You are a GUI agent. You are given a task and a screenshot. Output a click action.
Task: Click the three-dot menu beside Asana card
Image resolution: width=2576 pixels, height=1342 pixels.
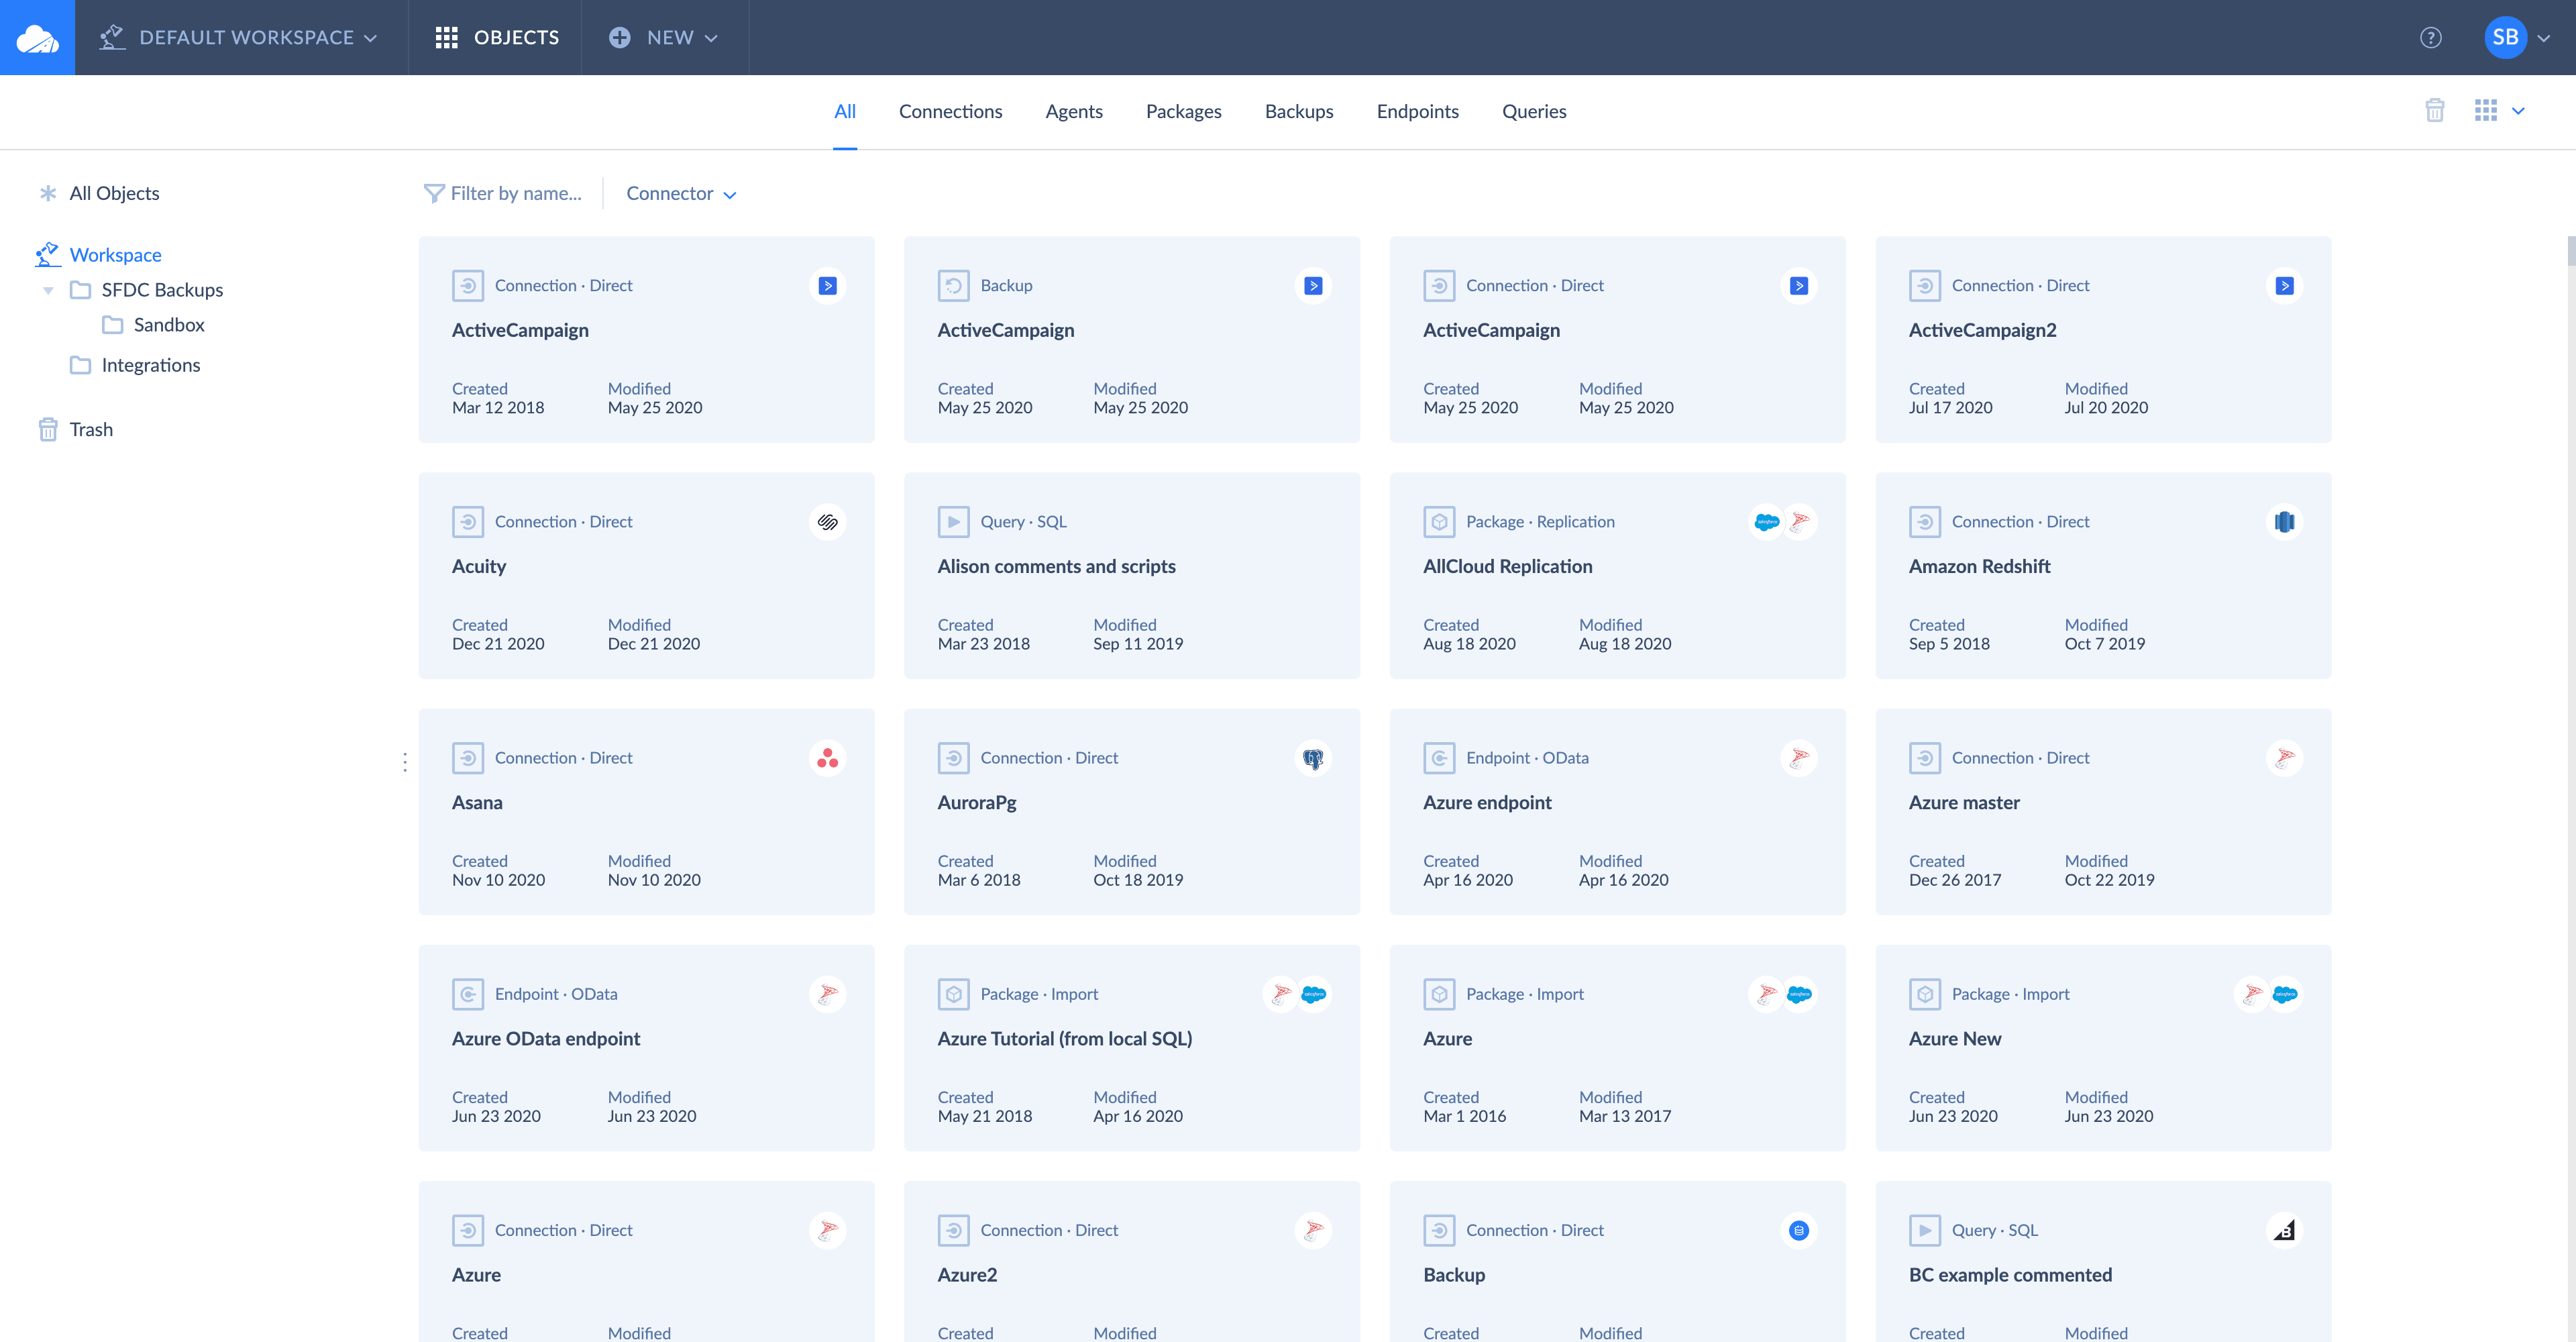tap(405, 762)
